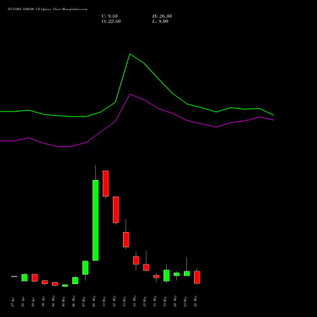Click the '29 Apr' date label
Screen dimensions: 317x317
(33, 302)
